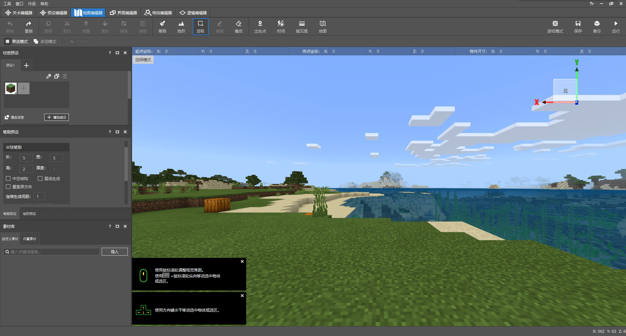Toggle the Cover Original Blocks (覆盖原方块) checkbox
The height and width of the screenshot is (336, 626).
pyautogui.click(x=8, y=187)
